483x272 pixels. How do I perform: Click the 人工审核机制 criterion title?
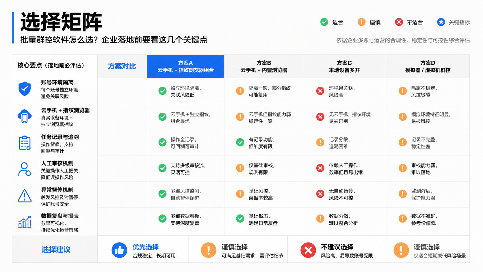[x=57, y=163]
